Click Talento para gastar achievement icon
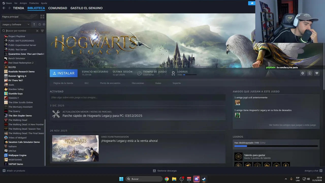Image resolution: width=325 pixels, height=183 pixels. click(238, 156)
